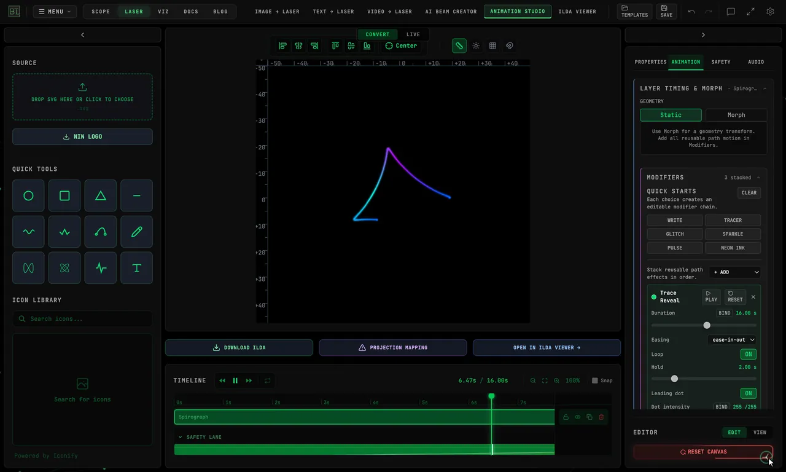Click the Hold slider handle
Viewport: 786px width, 472px height.
pos(674,379)
